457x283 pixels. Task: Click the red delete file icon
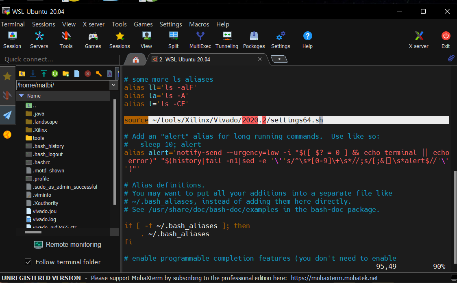click(87, 74)
